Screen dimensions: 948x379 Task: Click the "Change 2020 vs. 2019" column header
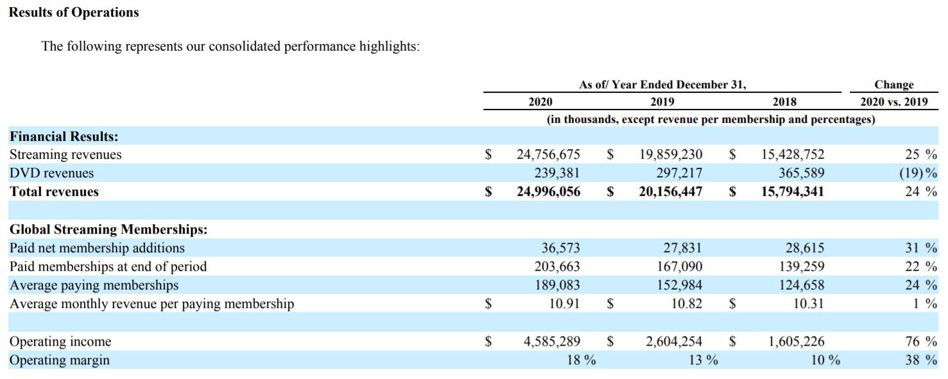pyautogui.click(x=893, y=93)
